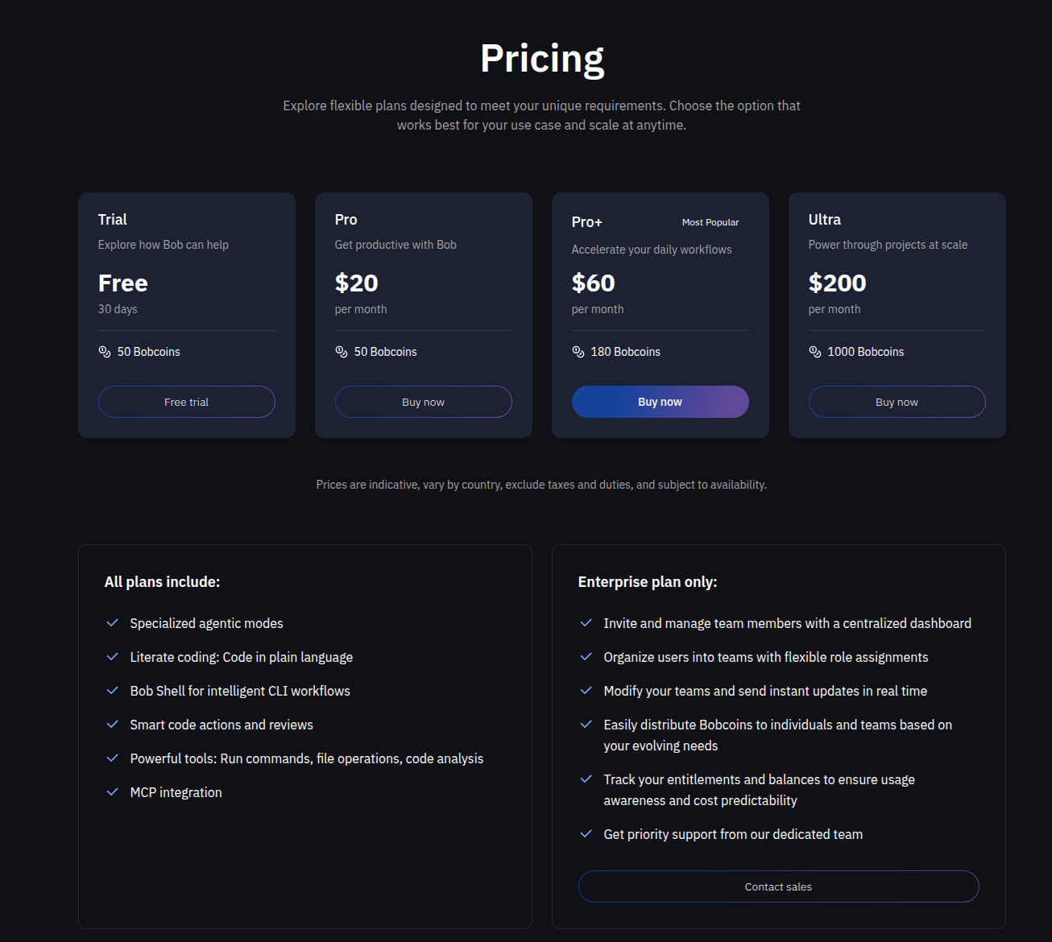
Task: Click the $60 price on Pro+ card
Action: coord(594,283)
